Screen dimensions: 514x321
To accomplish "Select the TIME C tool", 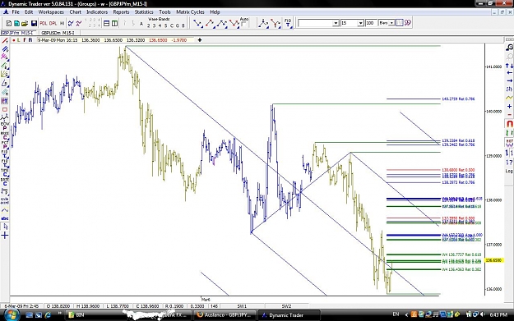I will click(x=5, y=173).
